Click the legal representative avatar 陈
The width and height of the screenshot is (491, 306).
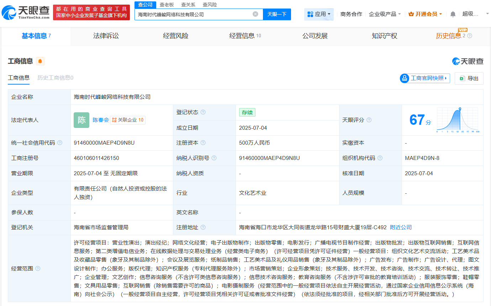pyautogui.click(x=81, y=120)
